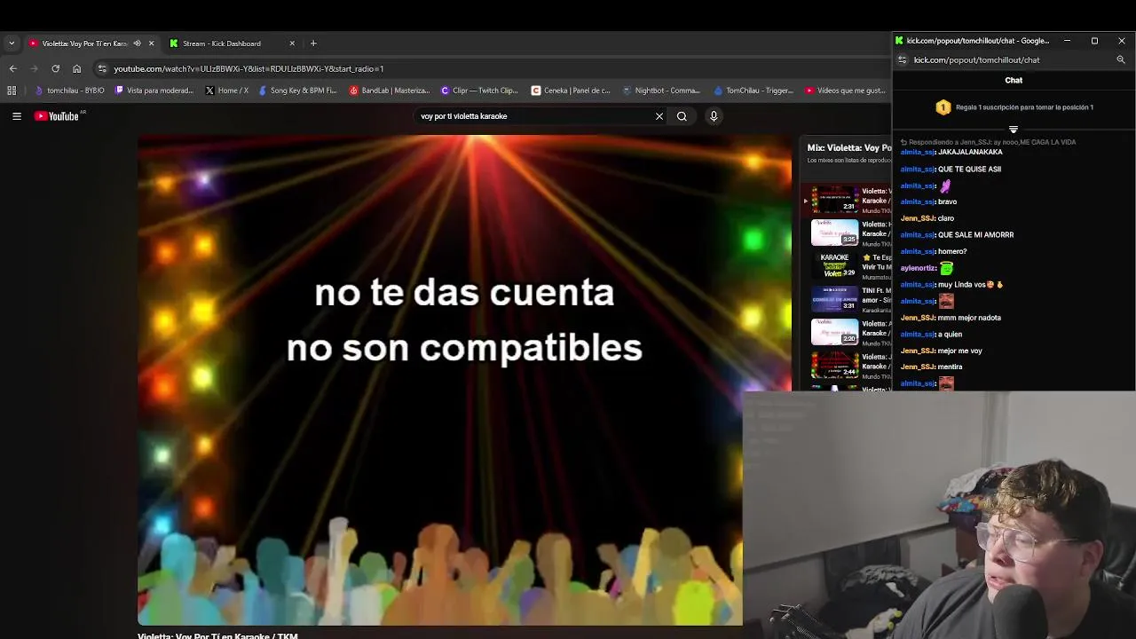
Task: Clear the YouTube search box with X
Action: click(x=659, y=116)
